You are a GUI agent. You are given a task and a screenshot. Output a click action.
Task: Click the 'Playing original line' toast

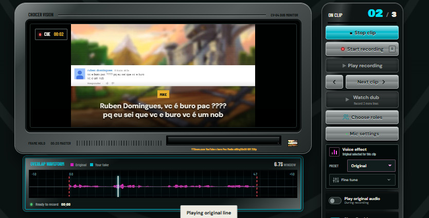[209, 212]
